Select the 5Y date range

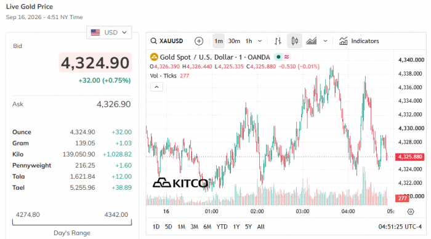pyautogui.click(x=248, y=227)
